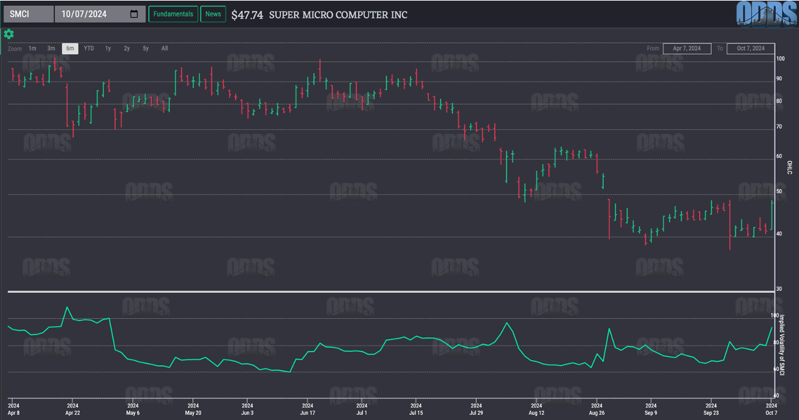Viewport: 799px width, 420px height.
Task: Choose the 2y zoom range
Action: (x=127, y=48)
